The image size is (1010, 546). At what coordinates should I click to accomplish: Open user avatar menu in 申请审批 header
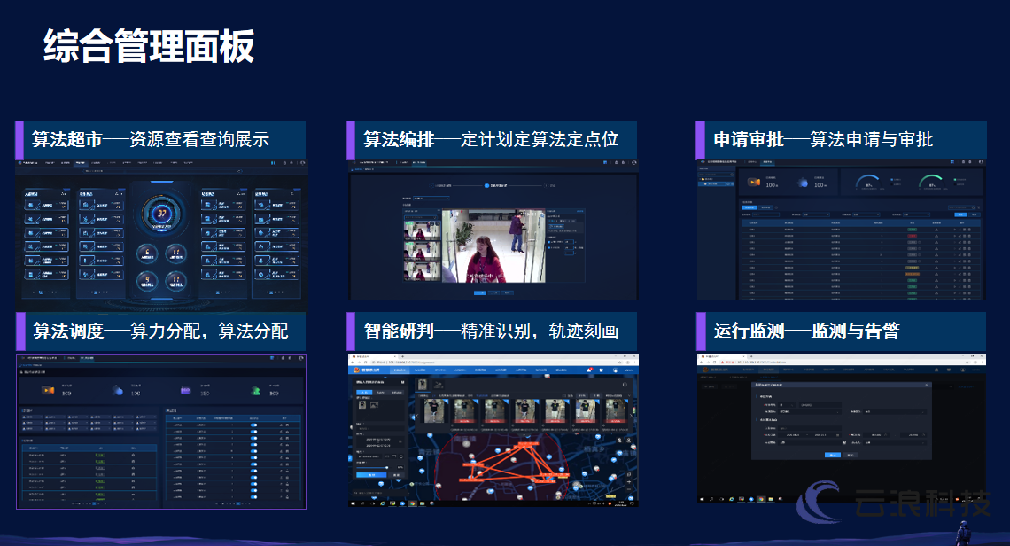point(981,162)
